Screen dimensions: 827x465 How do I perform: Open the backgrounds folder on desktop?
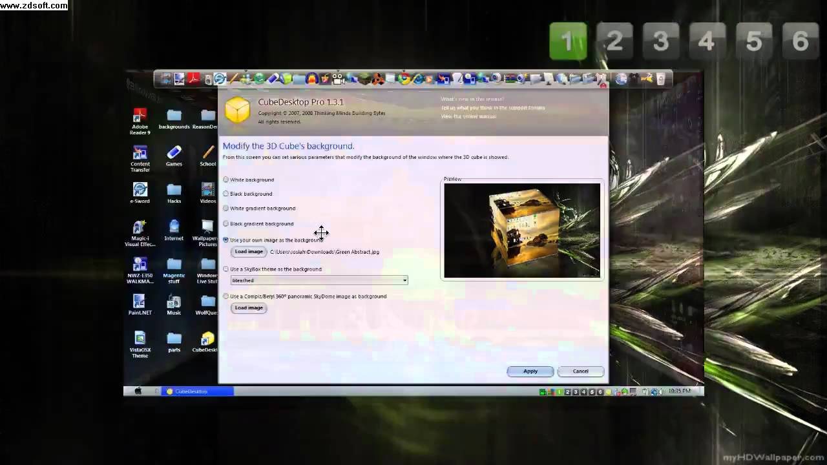(x=174, y=119)
